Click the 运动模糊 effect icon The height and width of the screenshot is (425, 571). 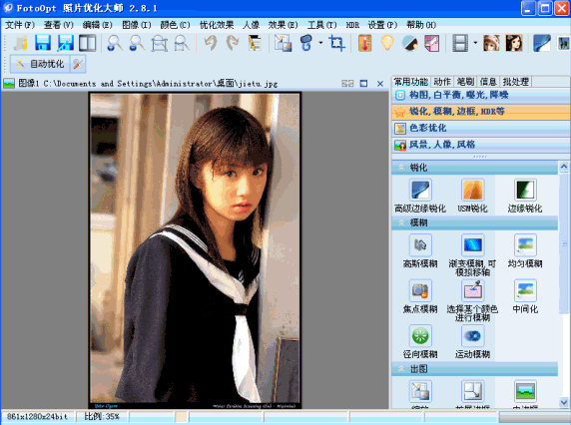click(473, 335)
